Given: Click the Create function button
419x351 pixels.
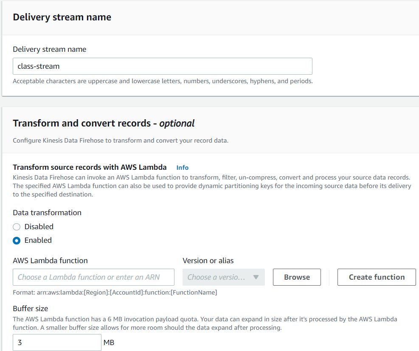Looking at the screenshot, I should tap(377, 277).
